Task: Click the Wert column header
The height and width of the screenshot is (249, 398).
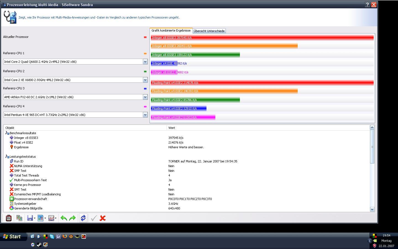Action: (x=268, y=128)
